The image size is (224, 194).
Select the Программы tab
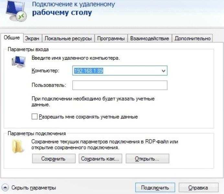point(111,38)
